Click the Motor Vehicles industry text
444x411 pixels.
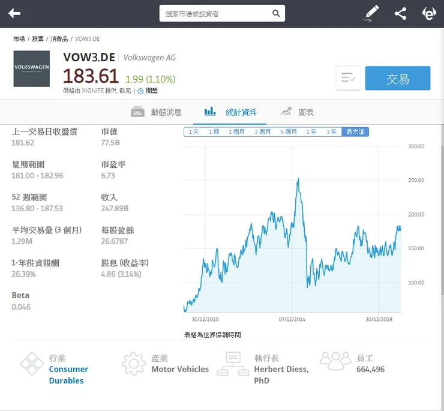[180, 369]
